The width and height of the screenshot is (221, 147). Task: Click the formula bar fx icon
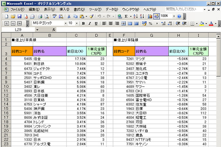(54, 30)
